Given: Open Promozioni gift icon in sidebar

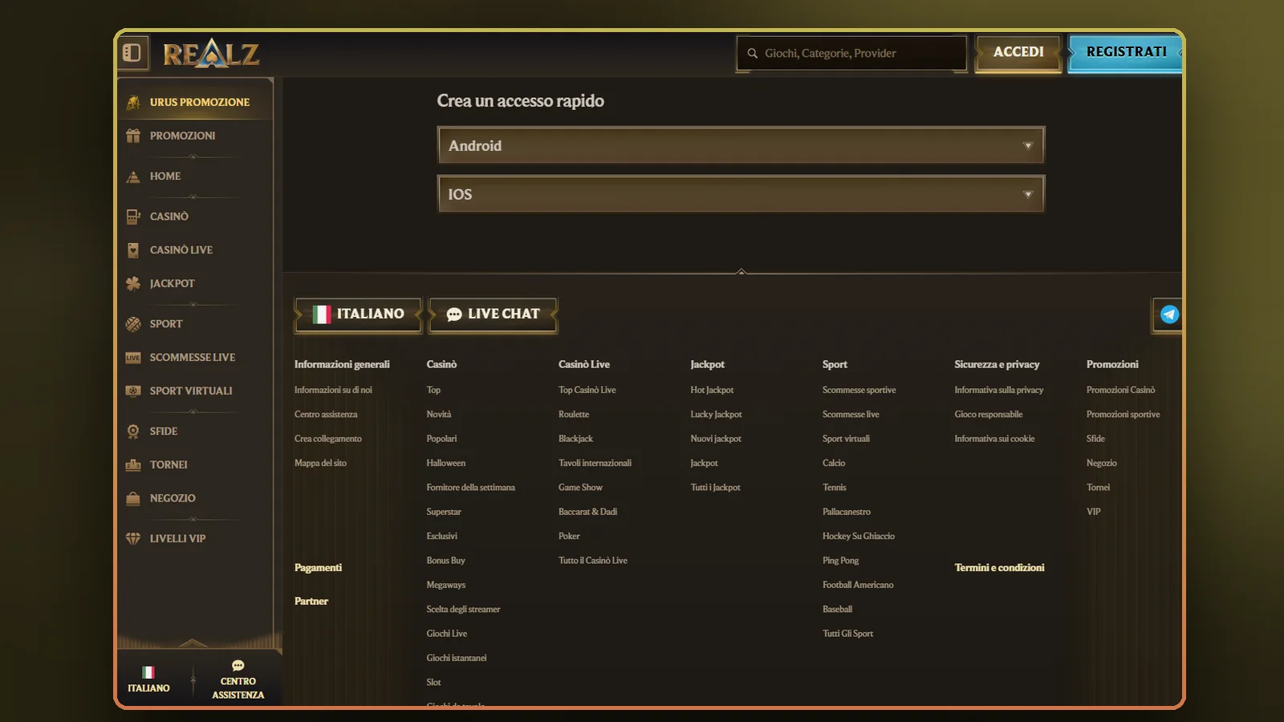Looking at the screenshot, I should click(x=133, y=136).
